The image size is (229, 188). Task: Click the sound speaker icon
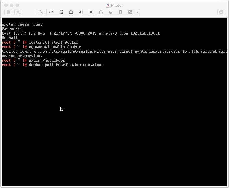pos(81,12)
